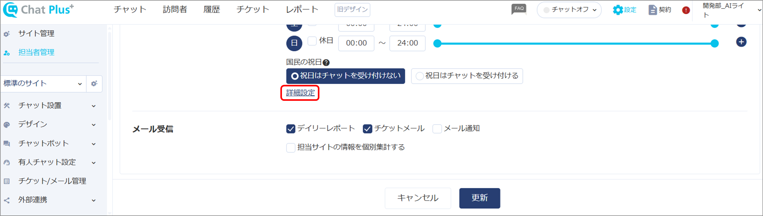Add time slot with plus icon for 日
Image resolution: width=763 pixels, height=216 pixels.
coord(741,42)
